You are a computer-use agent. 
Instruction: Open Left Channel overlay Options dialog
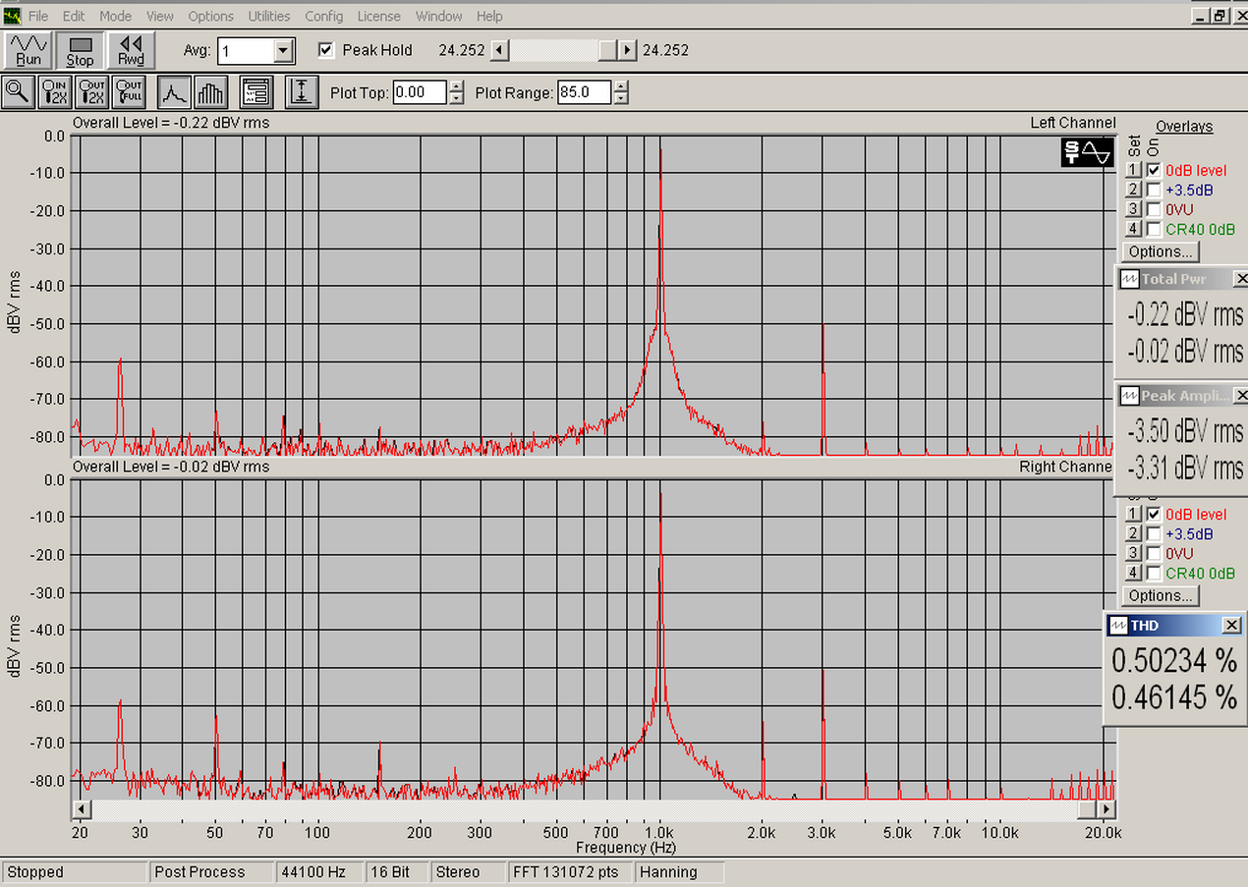(1162, 251)
